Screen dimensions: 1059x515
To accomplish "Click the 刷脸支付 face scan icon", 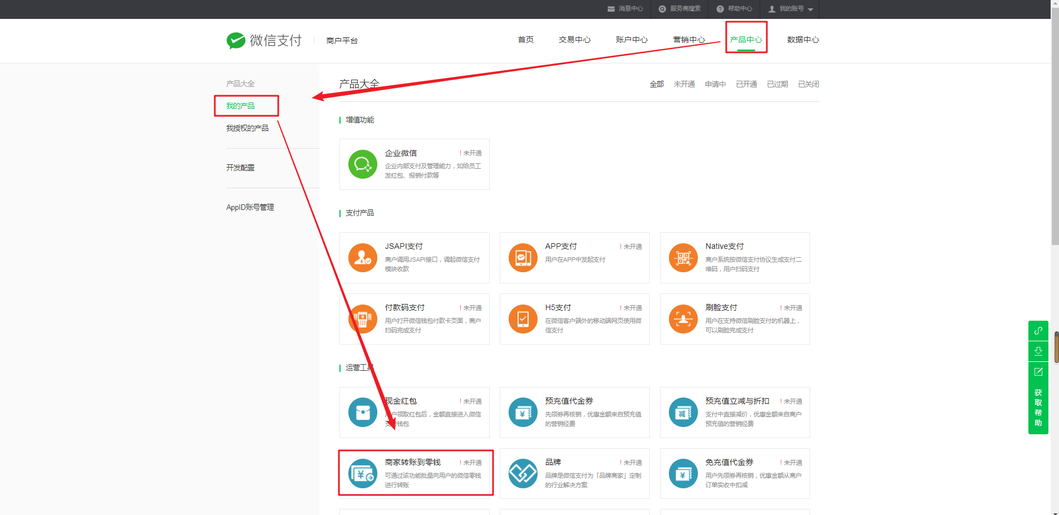I will 683,319.
